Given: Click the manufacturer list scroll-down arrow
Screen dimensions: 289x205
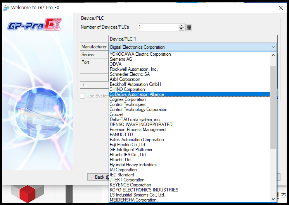Looking at the screenshot, I should (273, 199).
